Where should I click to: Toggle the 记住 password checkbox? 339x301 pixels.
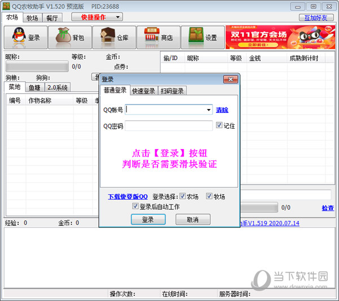(x=220, y=126)
